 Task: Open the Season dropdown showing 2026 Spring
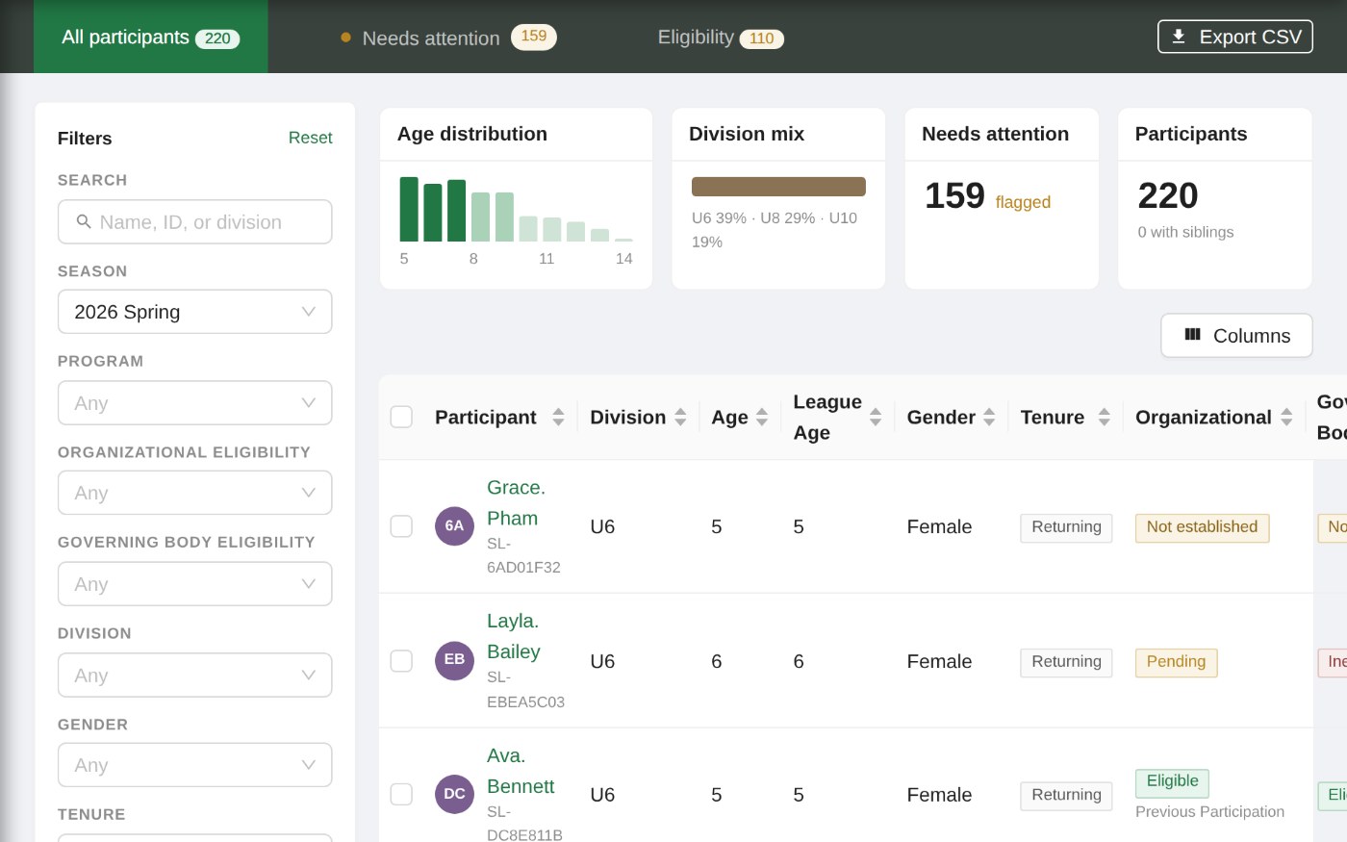tap(195, 312)
